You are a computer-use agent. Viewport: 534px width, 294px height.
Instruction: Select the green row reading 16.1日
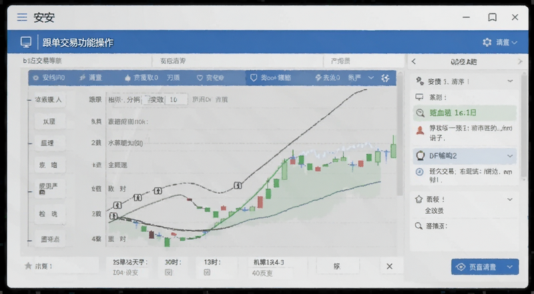[x=465, y=113]
